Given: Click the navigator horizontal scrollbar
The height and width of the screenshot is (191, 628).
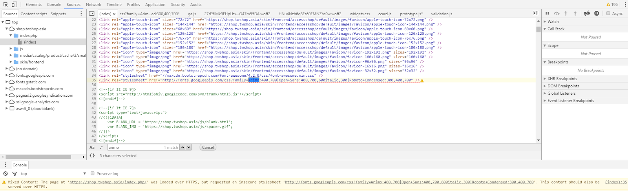Looking at the screenshot, I should click(38, 157).
